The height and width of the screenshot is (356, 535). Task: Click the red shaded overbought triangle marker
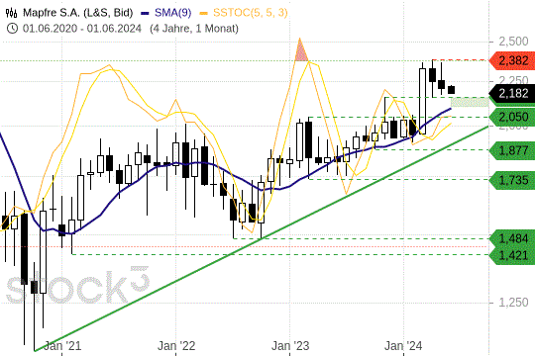tap(301, 50)
